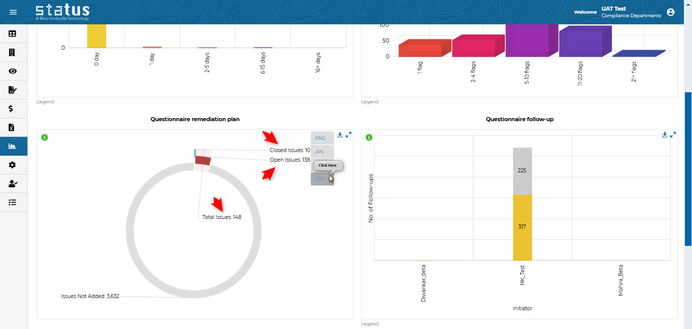
Task: Expand Questionnaire follow-up chart to fullscreen
Action: coord(673,135)
